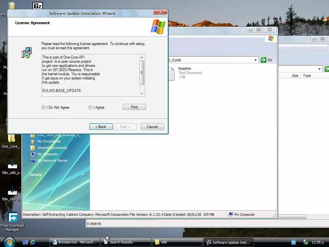Click the setup installer icon in the wizard
Viewport: 329px width, 247px height.
click(x=27, y=52)
